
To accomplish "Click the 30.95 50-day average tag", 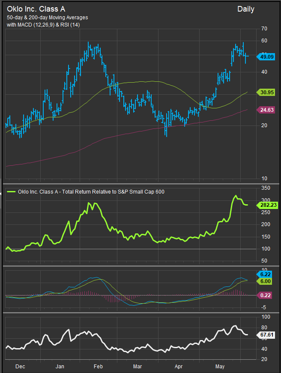I will coord(266,93).
